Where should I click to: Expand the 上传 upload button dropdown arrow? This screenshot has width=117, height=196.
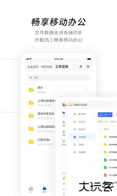(110, 115)
